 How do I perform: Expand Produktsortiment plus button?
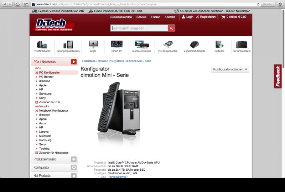(x=74, y=159)
